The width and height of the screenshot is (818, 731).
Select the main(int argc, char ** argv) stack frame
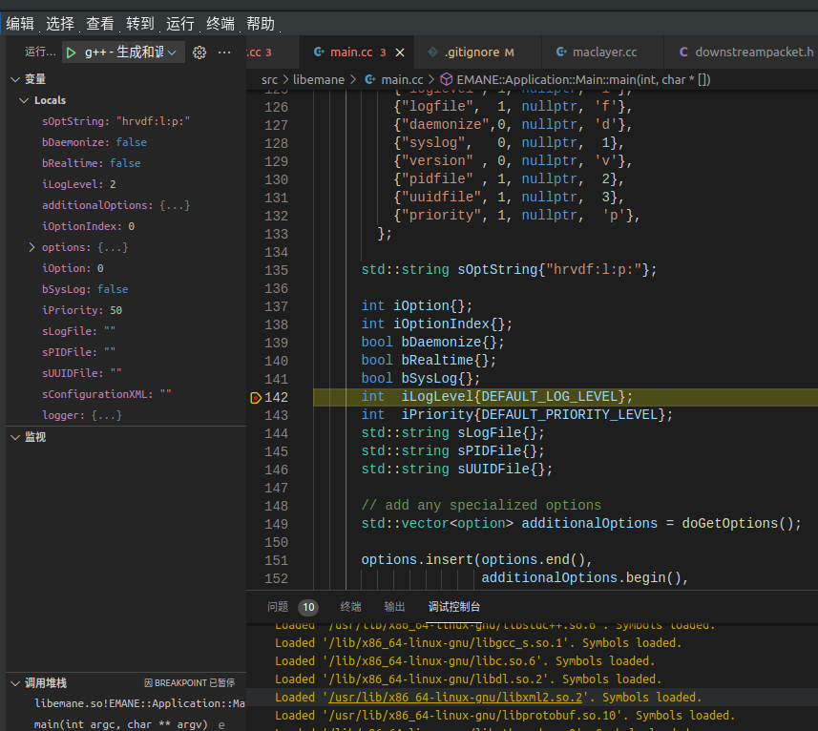tap(120, 724)
